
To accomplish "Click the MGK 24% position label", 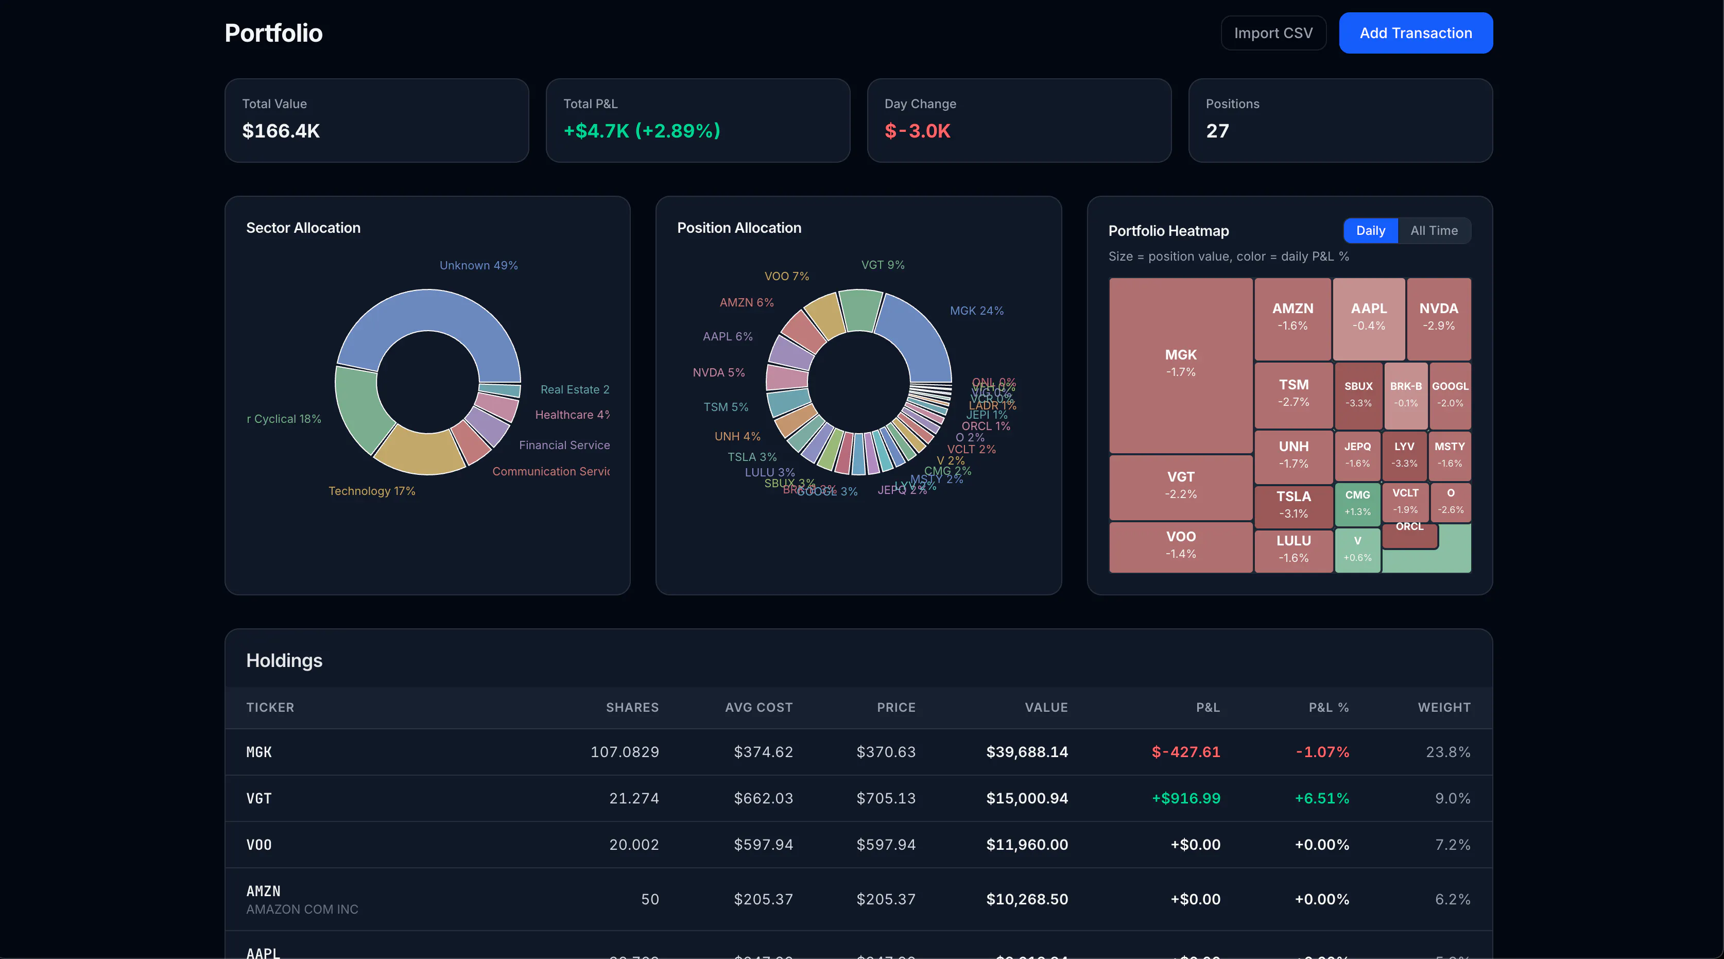I will (x=976, y=311).
